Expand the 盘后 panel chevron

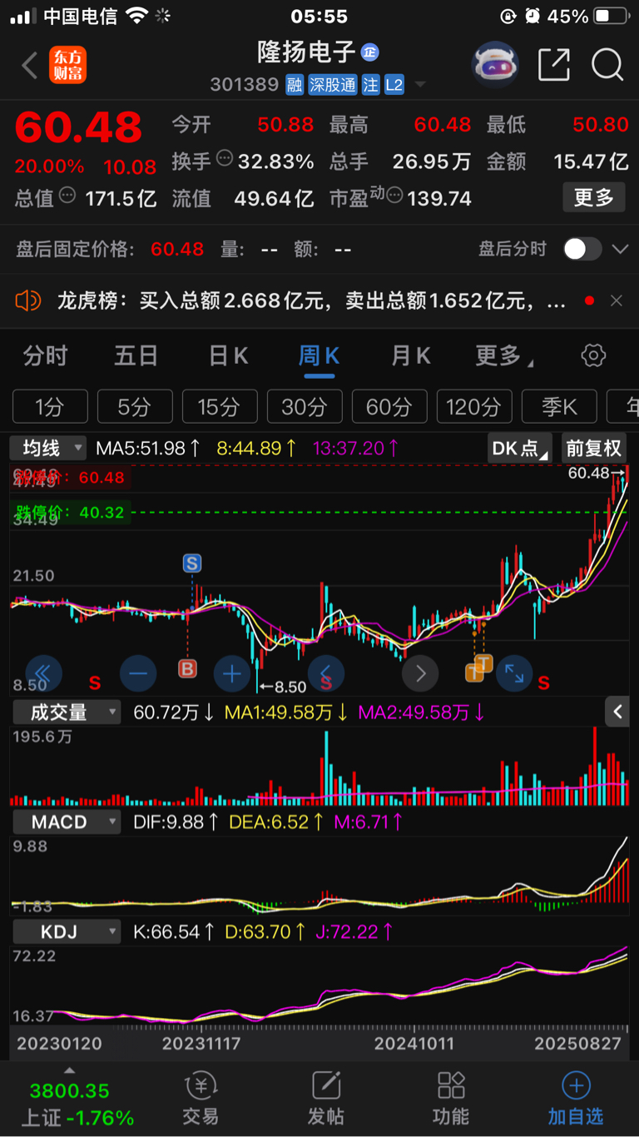pyautogui.click(x=620, y=249)
